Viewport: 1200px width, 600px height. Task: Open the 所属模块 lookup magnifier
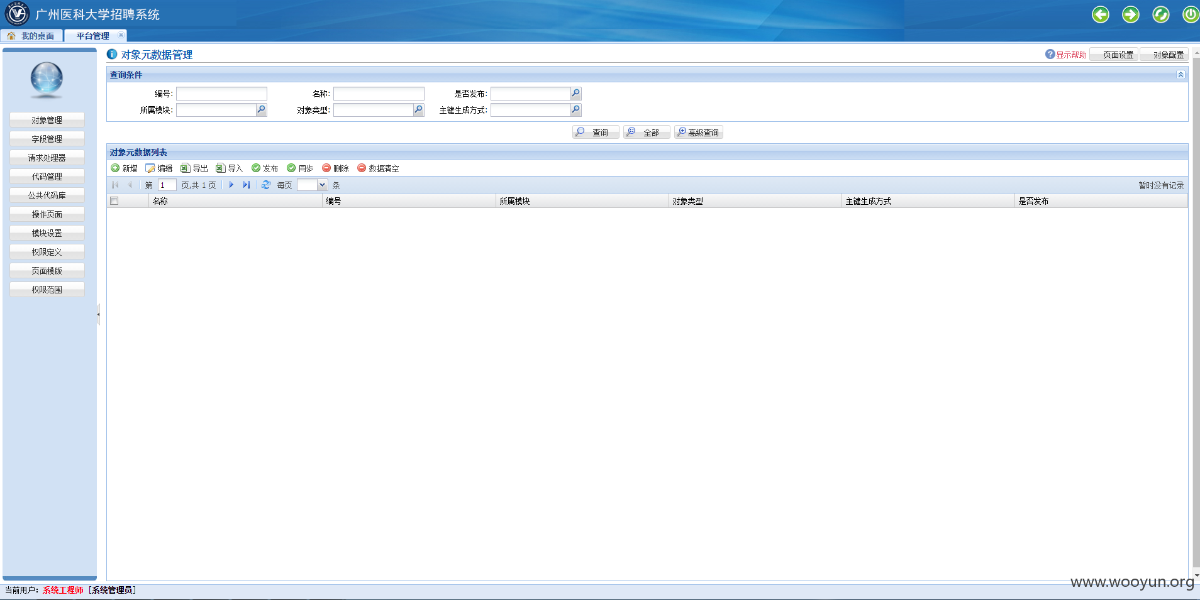261,110
